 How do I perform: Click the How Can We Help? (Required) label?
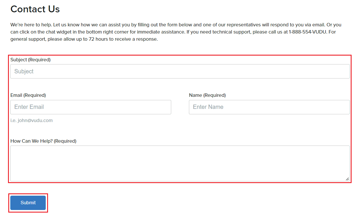43,141
